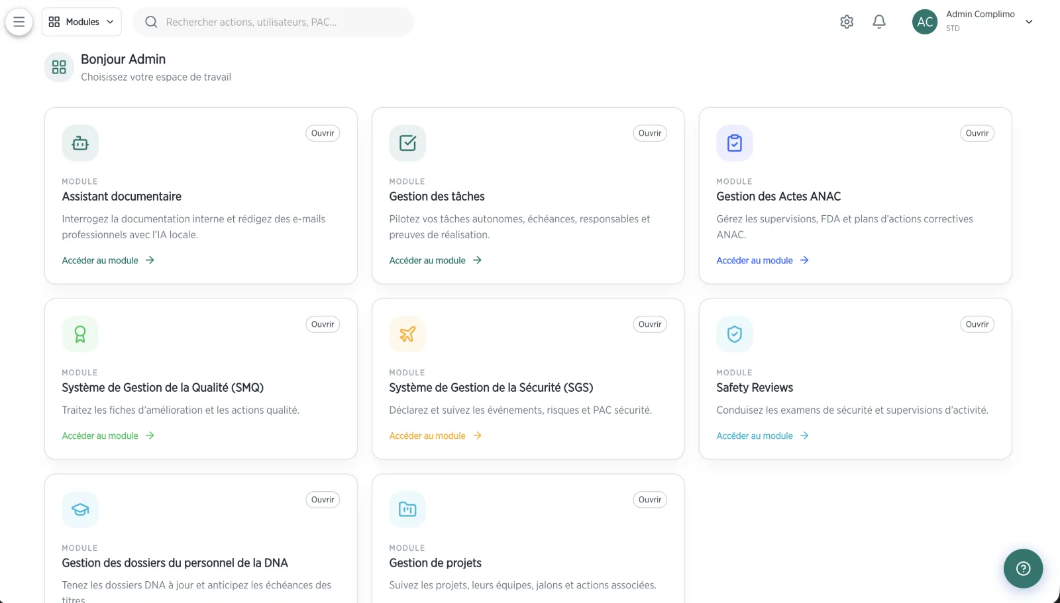Click the search field for actions and users
This screenshot has height=603, width=1060.
pos(274,22)
